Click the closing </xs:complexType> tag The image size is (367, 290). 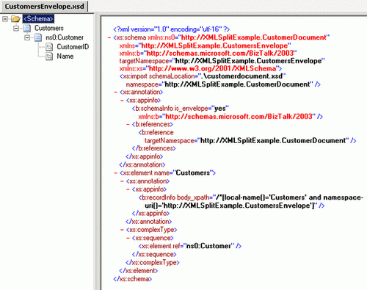(x=153, y=263)
